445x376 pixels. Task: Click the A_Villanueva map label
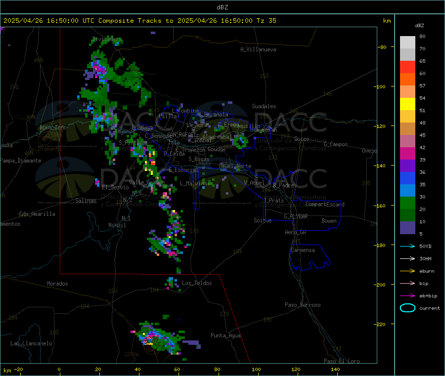click(x=258, y=49)
